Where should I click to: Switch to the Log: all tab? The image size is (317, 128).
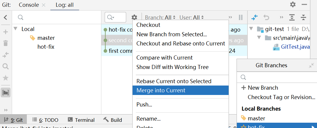[x=65, y=5]
